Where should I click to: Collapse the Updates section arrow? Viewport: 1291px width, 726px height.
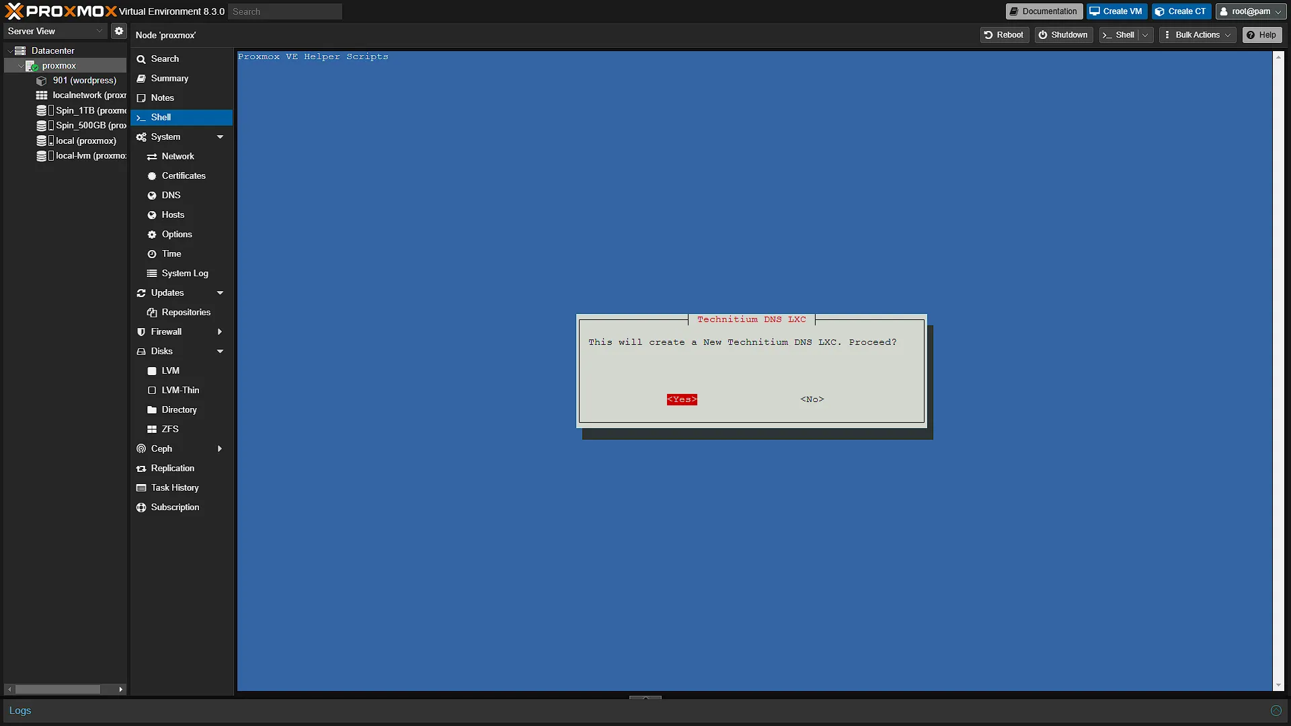pyautogui.click(x=220, y=293)
